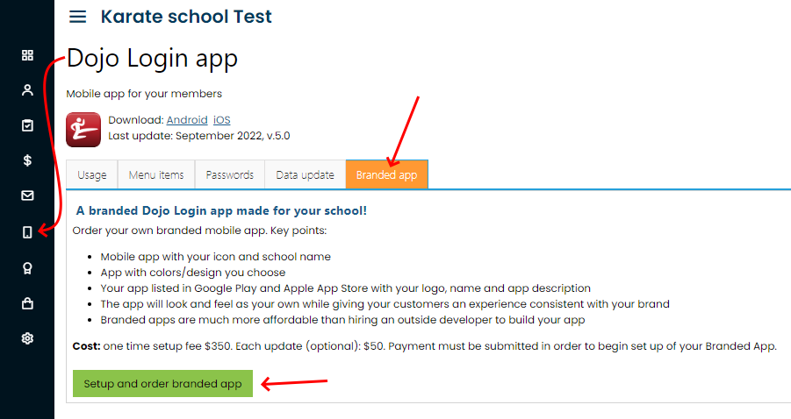791x419 pixels.
Task: Open the settings gear icon in sidebar
Action: [x=28, y=338]
